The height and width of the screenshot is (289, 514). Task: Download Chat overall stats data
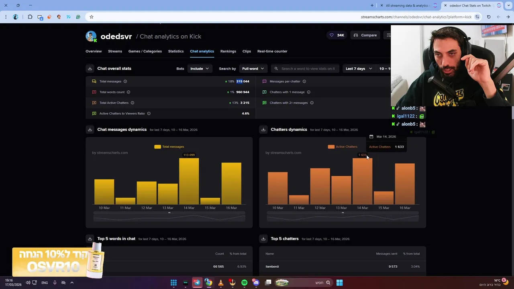tap(90, 69)
